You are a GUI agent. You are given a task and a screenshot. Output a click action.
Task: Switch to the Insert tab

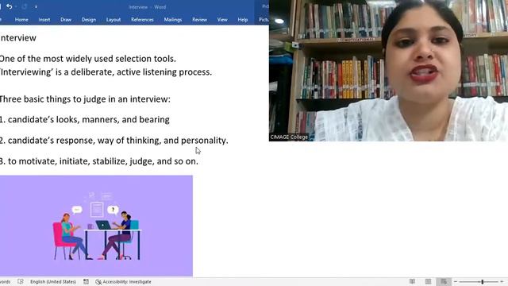(44, 19)
